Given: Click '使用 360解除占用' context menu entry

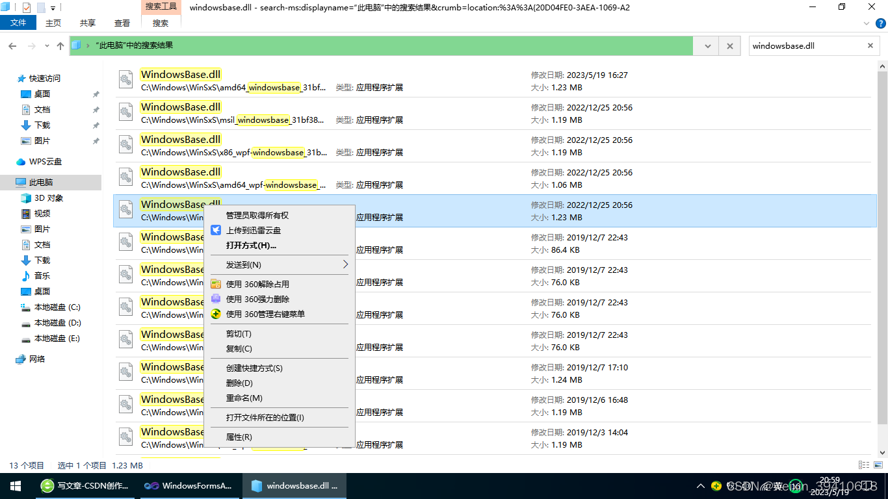Looking at the screenshot, I should 257,283.
